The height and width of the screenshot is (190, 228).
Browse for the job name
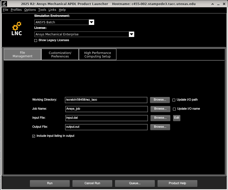tap(160, 109)
